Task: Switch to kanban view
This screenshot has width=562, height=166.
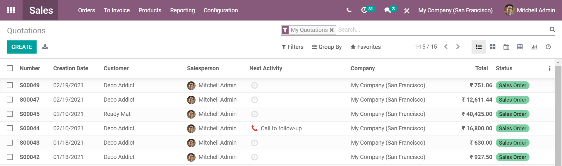Action: pyautogui.click(x=493, y=47)
